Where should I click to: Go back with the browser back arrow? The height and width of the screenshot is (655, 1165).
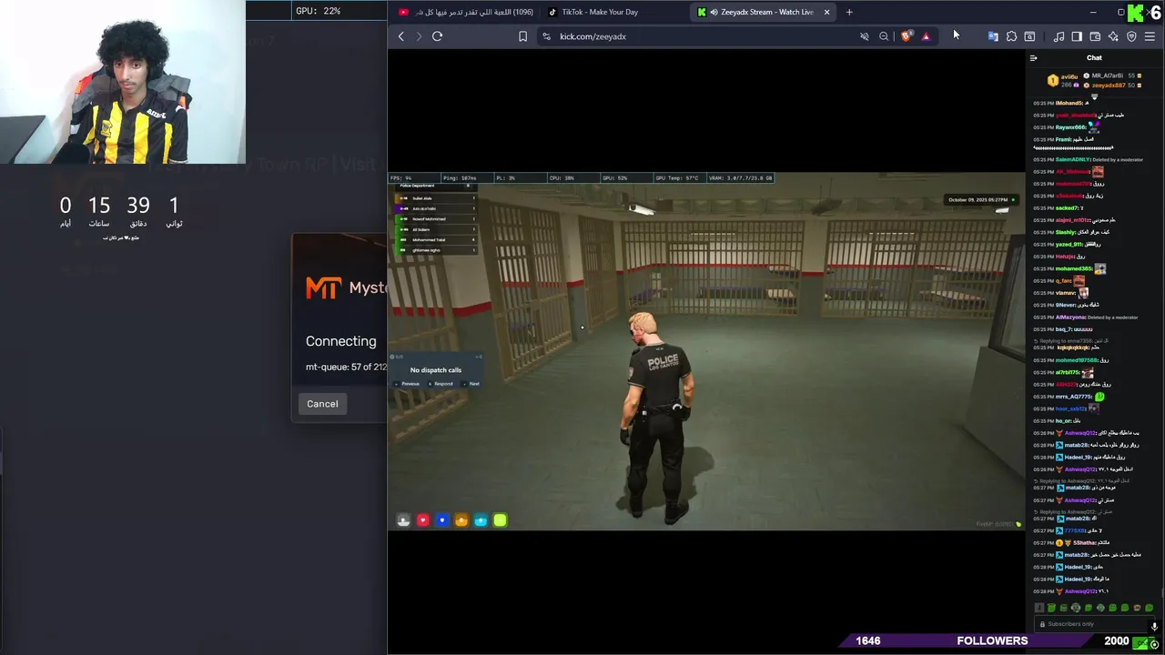[x=401, y=36]
